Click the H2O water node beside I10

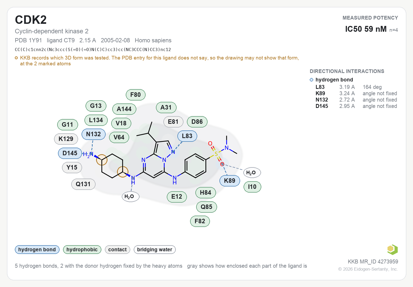click(x=252, y=173)
